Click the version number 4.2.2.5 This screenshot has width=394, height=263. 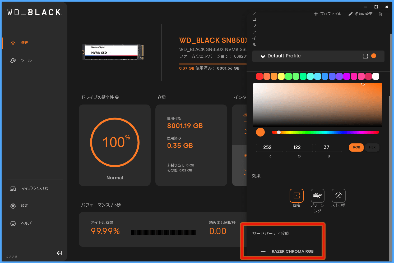[x=12, y=257]
